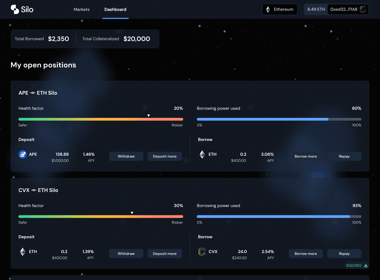Click the block number 31303912
Image resolution: width=380 pixels, height=280 pixels.
[x=354, y=265]
